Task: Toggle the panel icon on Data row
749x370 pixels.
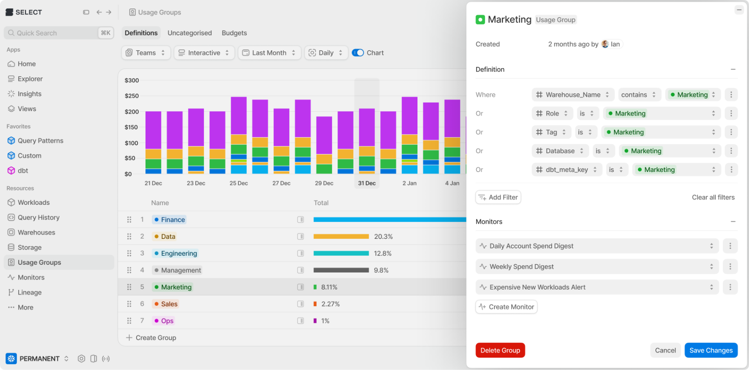Action: pos(300,236)
